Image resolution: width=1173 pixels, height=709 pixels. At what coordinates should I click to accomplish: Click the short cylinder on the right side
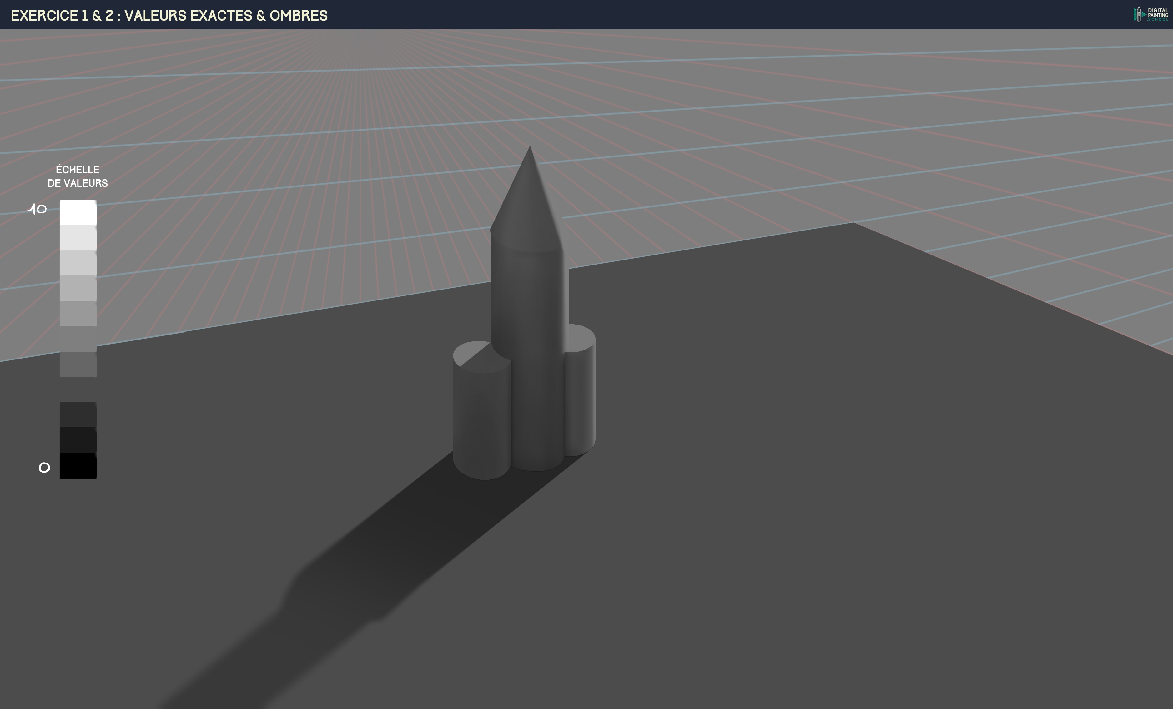(x=580, y=404)
